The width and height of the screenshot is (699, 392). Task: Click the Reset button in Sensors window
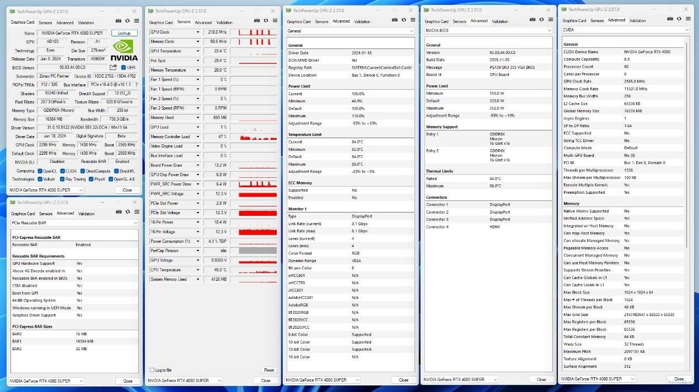click(268, 370)
